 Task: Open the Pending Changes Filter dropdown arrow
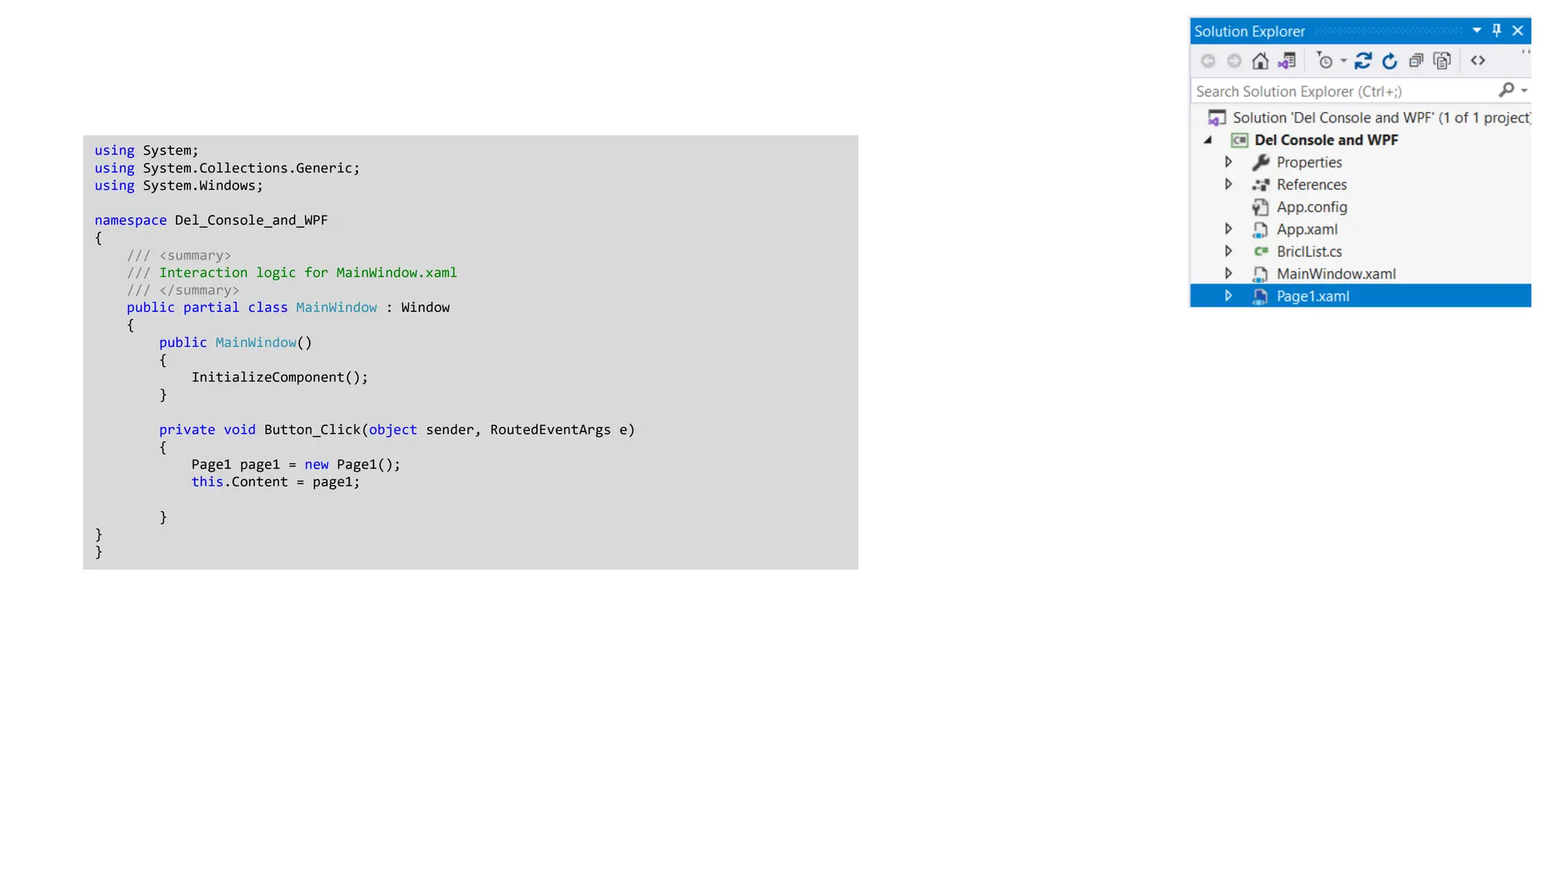coord(1343,61)
